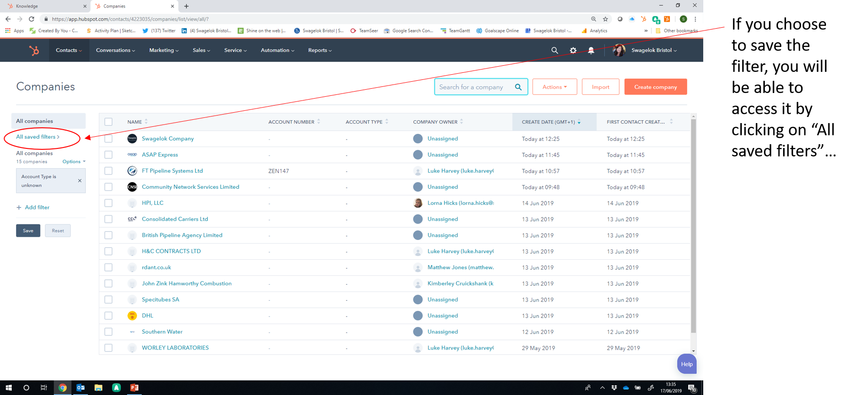Screen dimensions: 850x395
Task: Open new browser tab with plus
Action: click(186, 6)
